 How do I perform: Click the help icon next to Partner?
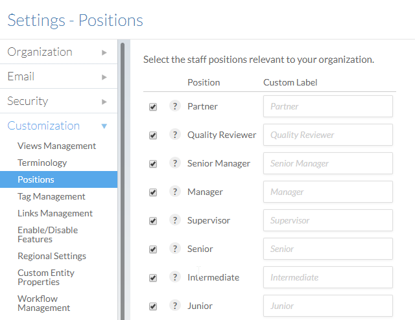(174, 106)
